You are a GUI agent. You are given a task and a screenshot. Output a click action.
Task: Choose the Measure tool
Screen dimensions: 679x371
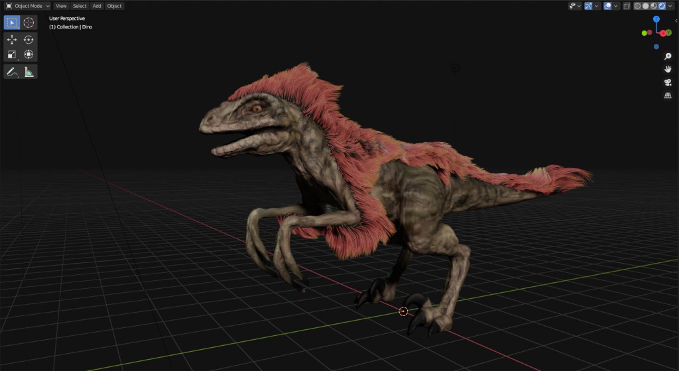[29, 72]
